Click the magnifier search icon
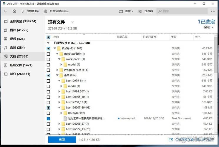This screenshot has width=219, height=147. pyautogui.click(x=160, y=11)
